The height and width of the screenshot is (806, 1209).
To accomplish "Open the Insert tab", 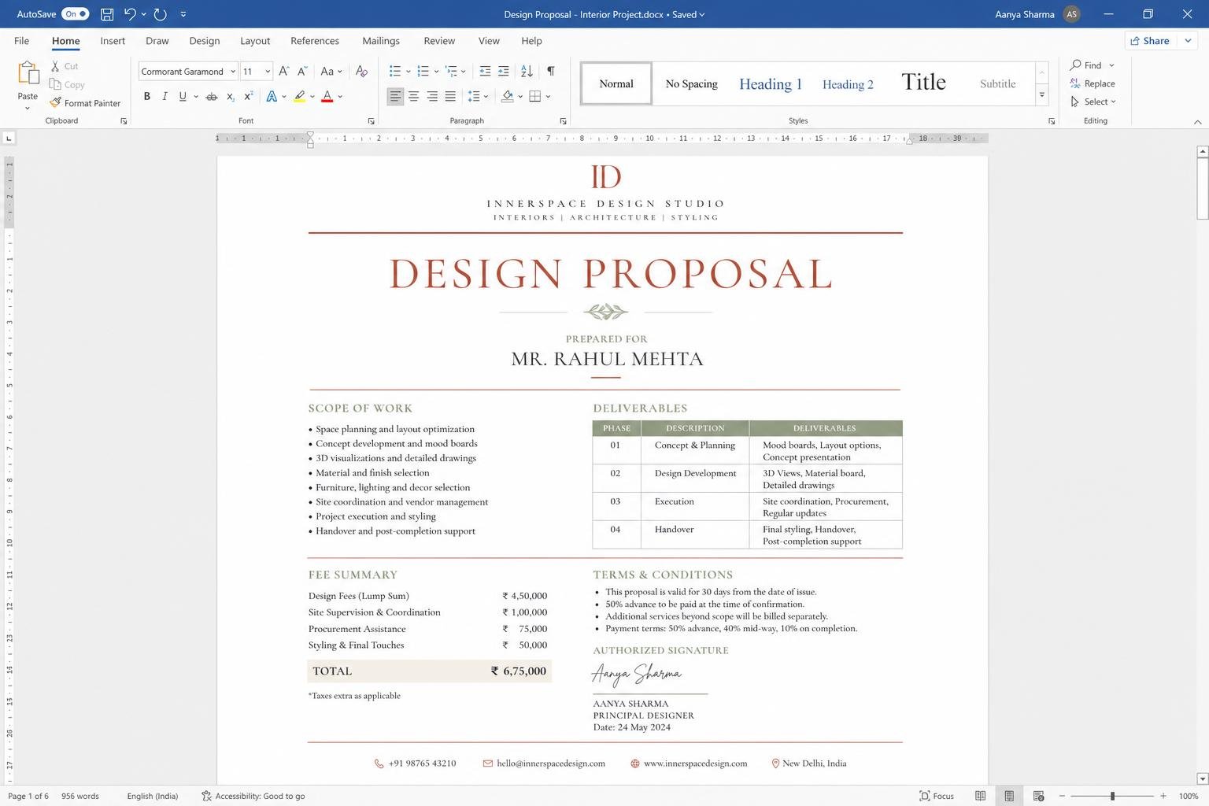I will [x=113, y=41].
